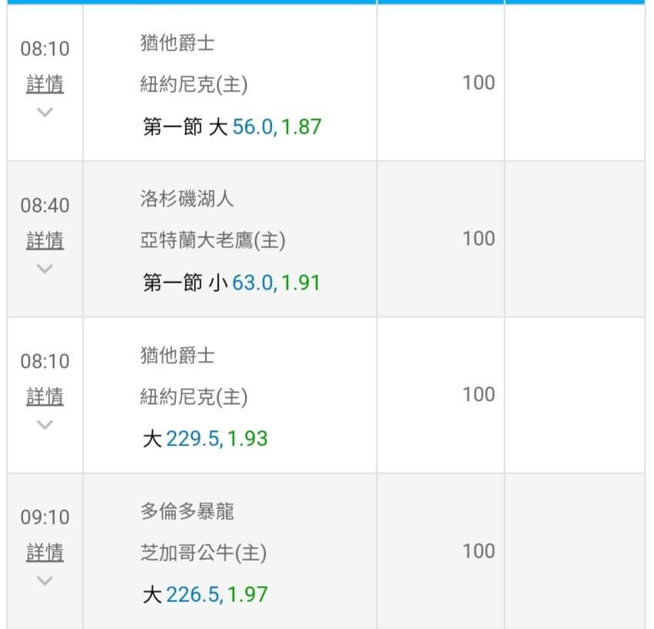Click the odds 1.87 on first row

click(x=301, y=127)
